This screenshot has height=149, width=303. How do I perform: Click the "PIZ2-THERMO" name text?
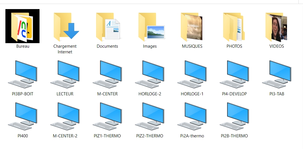[x=150, y=136]
